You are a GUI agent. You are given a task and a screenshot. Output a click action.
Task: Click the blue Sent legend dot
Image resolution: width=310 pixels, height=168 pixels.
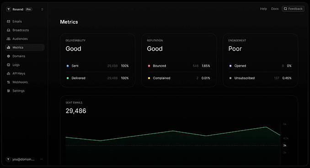click(x=68, y=66)
